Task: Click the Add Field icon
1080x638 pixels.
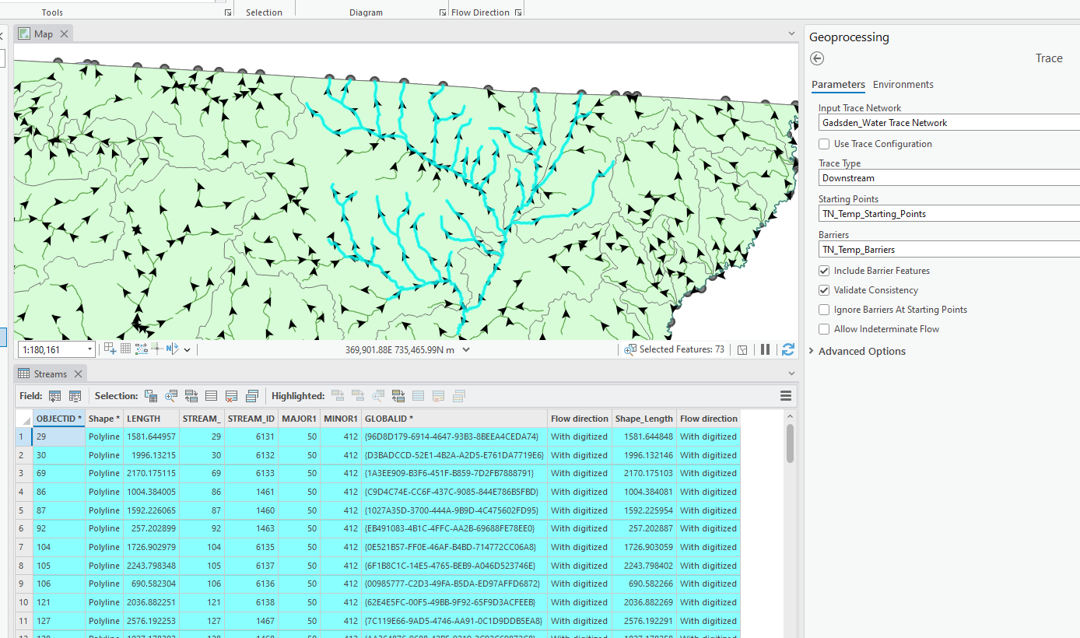Action: point(55,396)
